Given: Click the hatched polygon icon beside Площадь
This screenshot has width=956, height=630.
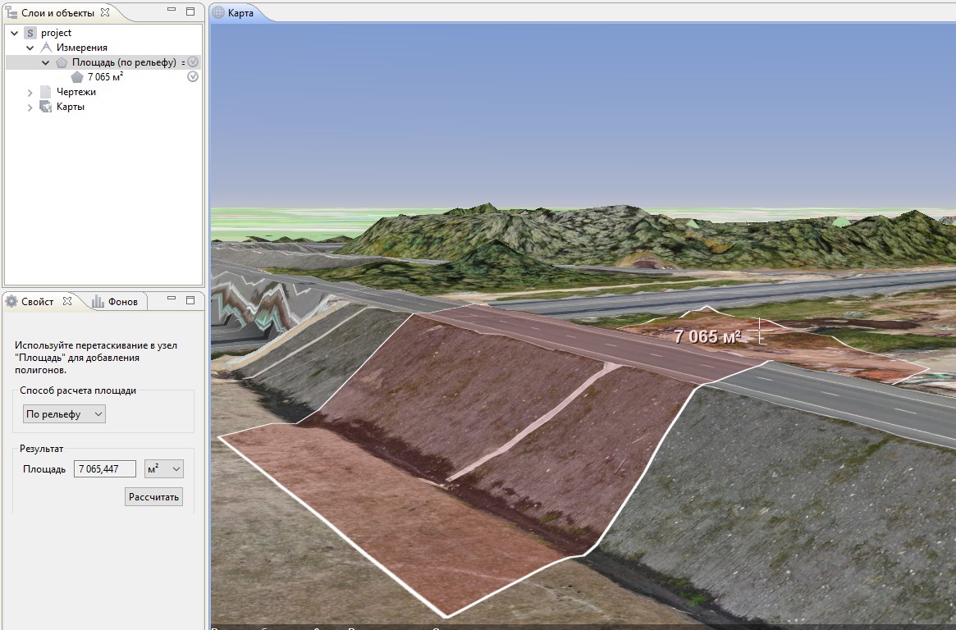Looking at the screenshot, I should click(x=62, y=62).
